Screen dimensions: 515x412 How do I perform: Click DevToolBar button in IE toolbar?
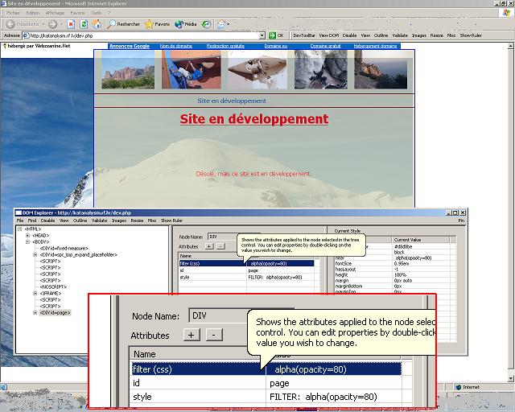304,35
